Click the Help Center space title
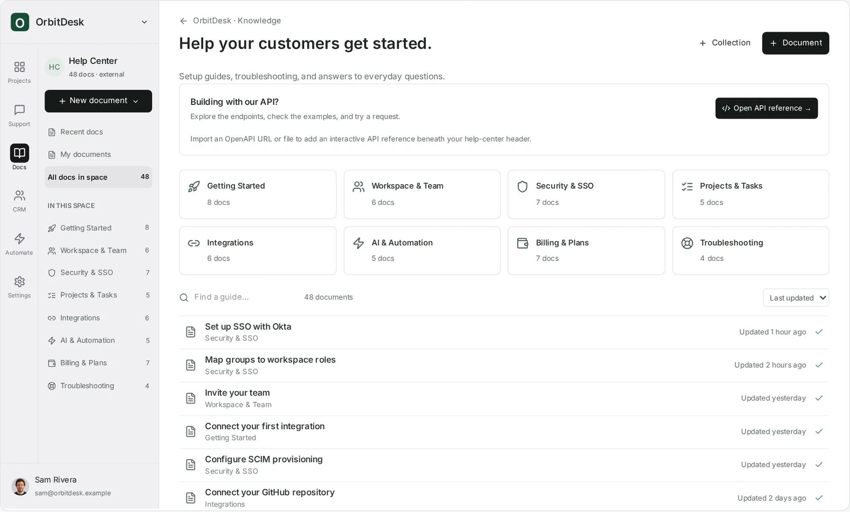Screen dimensions: 850x512 point(93,61)
